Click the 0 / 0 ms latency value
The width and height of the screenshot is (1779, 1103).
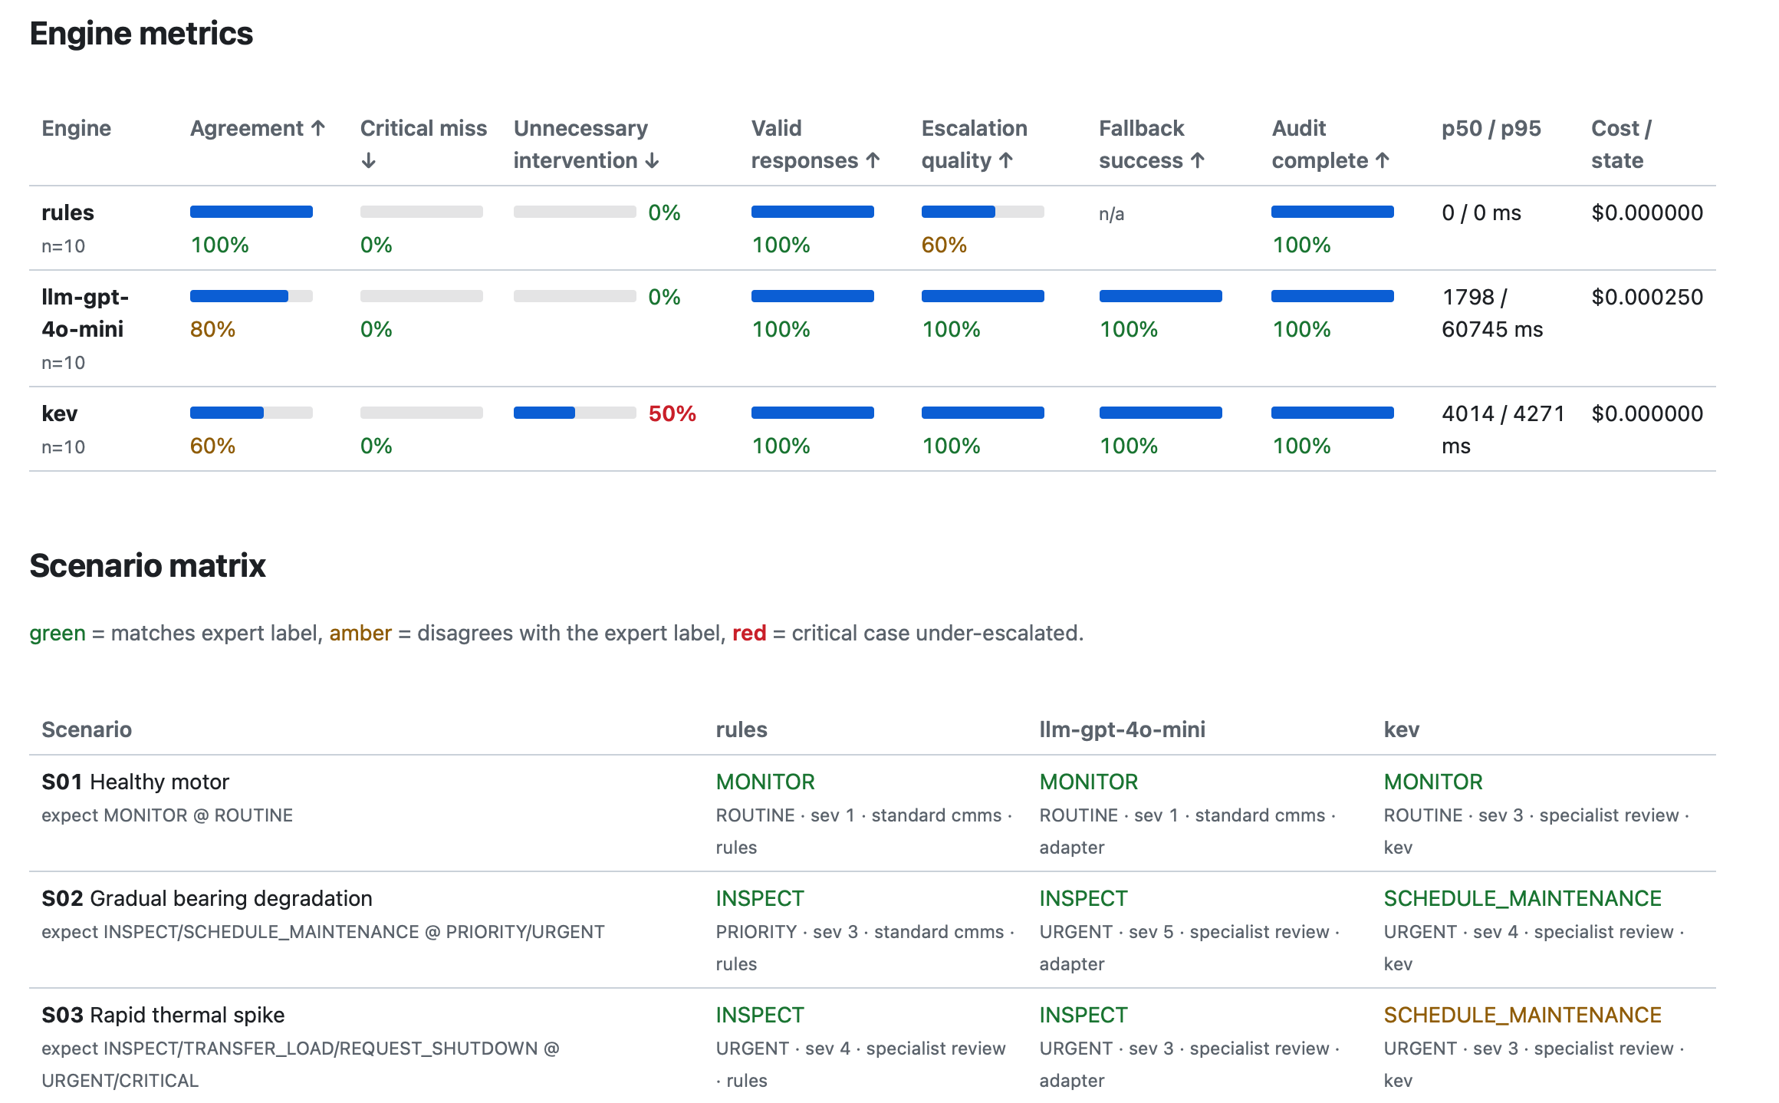1481,212
